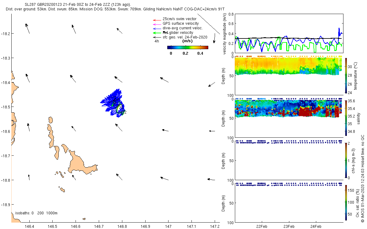Click the 'sfc geo. vel. 24-Feb-2020' legend label
Viewport: 367px width, 229px height.
(x=185, y=37)
